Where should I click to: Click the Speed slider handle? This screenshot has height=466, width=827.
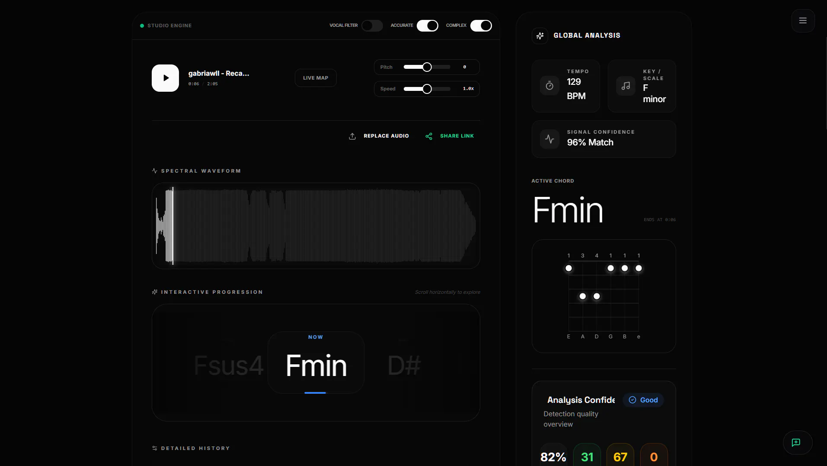427,89
